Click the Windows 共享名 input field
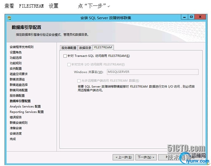 [153, 72]
